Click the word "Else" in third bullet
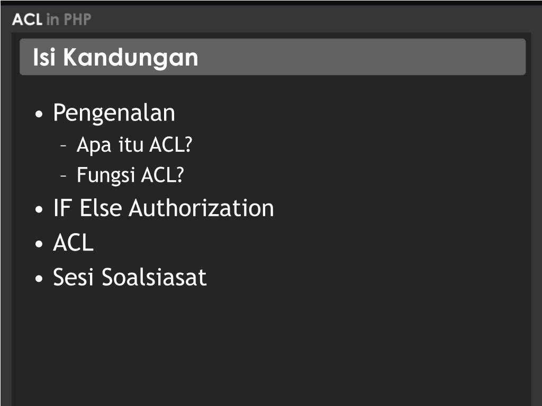The width and height of the screenshot is (542, 406). (x=101, y=208)
